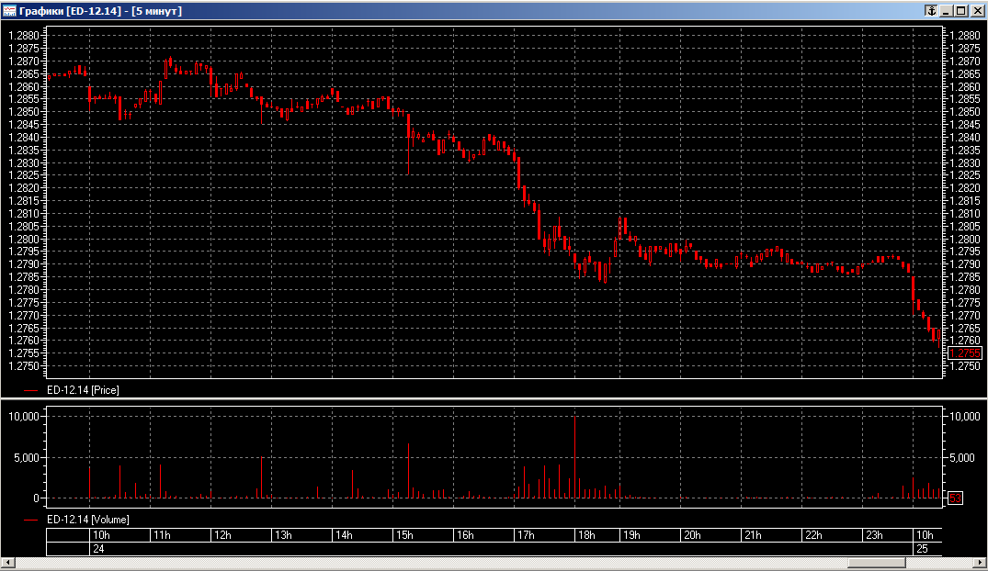
Task: Click the chart window icon in title bar
Action: pos(9,10)
